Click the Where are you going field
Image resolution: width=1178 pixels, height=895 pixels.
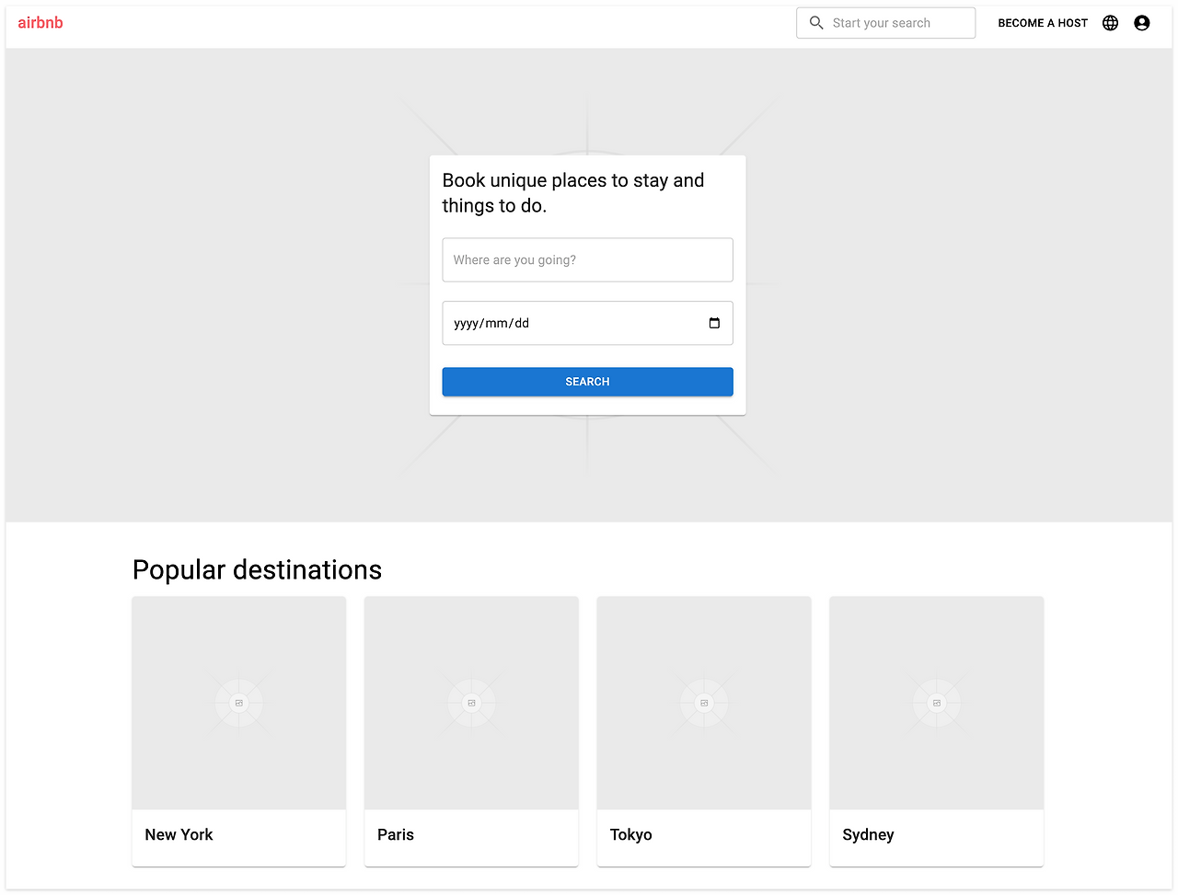pyautogui.click(x=587, y=260)
